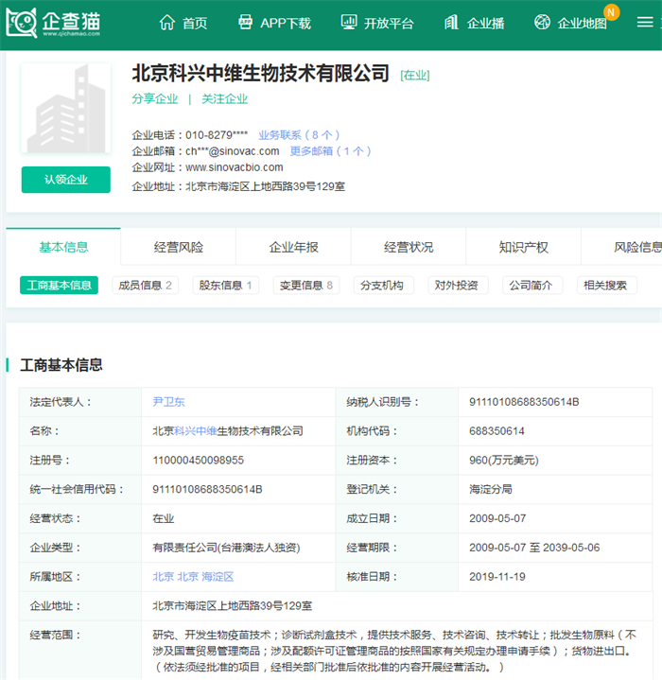Open 首页 in the top navigation

coord(195,23)
